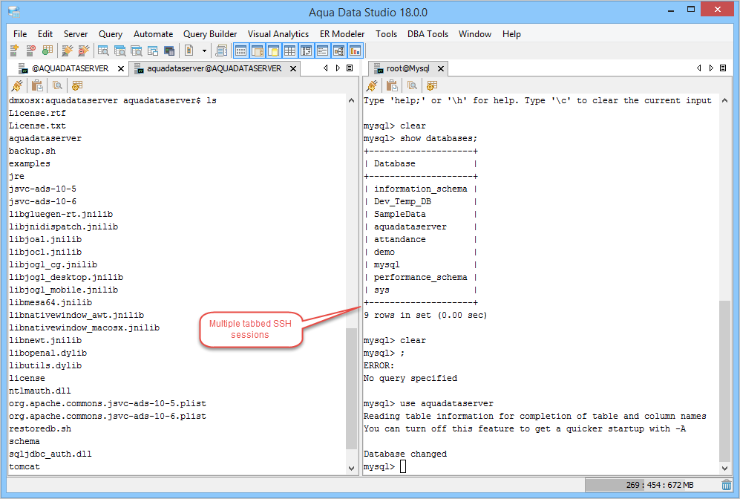Click the new document page icon
This screenshot has width=740, height=499.
[189, 50]
